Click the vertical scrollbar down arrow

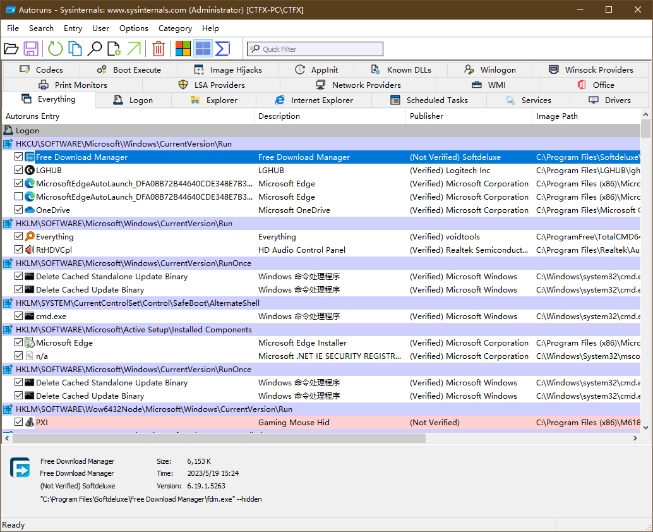pyautogui.click(x=645, y=428)
